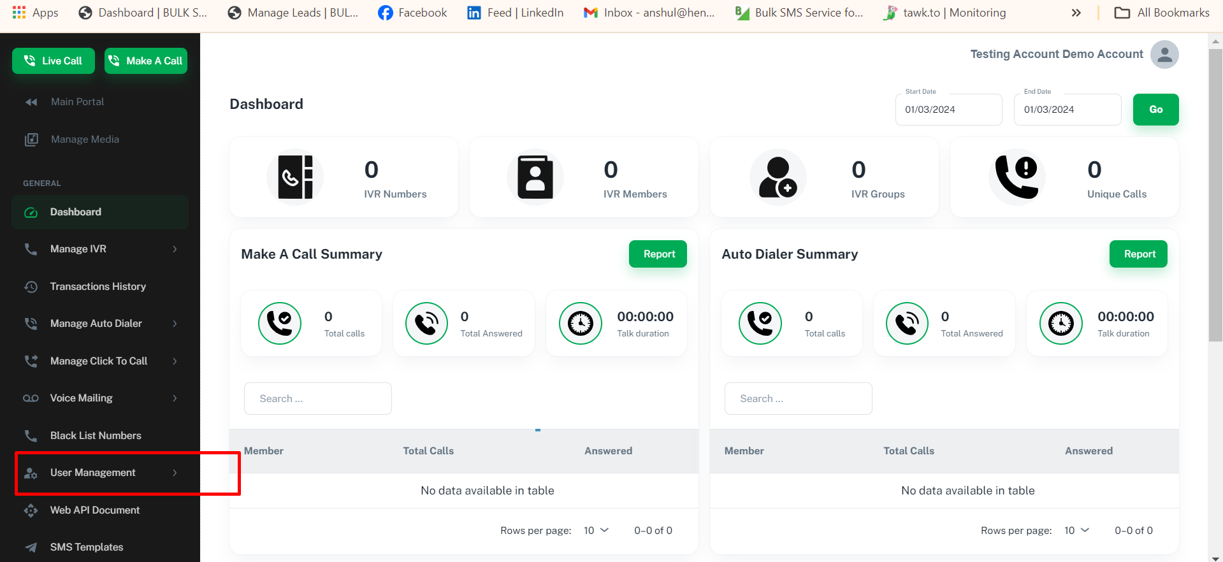The image size is (1223, 562).
Task: Click the Manage Click To Call icon
Action: [31, 361]
